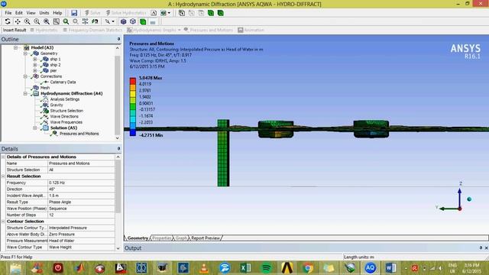Close the Output panel
The image size is (489, 275).
[486, 247]
